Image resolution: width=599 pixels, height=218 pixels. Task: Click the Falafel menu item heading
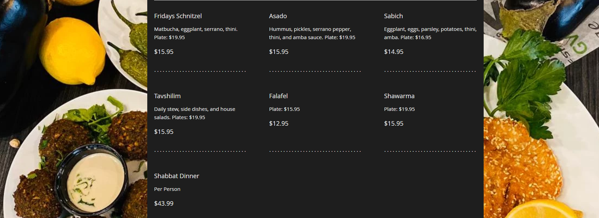[278, 96]
